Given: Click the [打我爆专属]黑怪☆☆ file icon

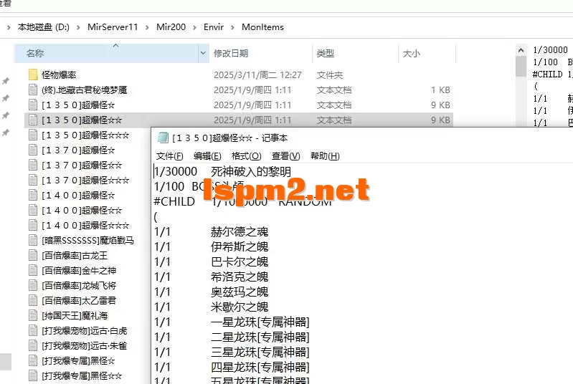Looking at the screenshot, I should [x=33, y=375].
